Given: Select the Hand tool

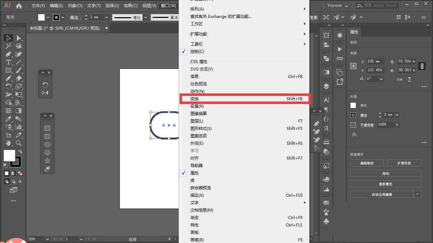Looking at the screenshot, I should 8,143.
